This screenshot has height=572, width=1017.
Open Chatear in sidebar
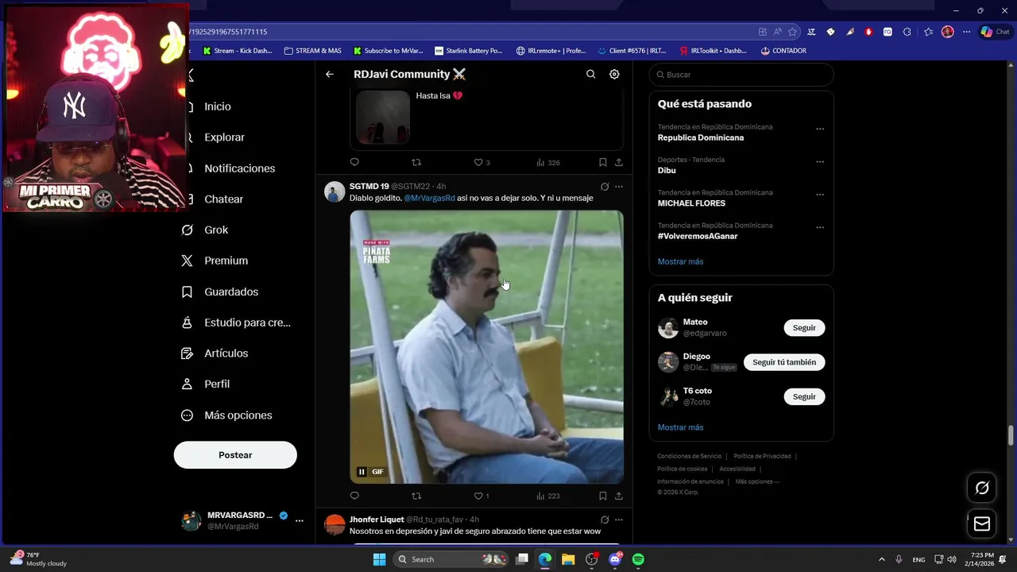click(223, 199)
